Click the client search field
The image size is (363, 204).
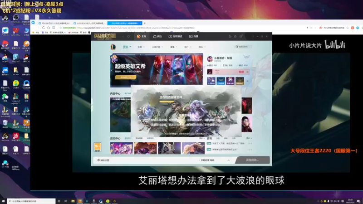coord(243,47)
